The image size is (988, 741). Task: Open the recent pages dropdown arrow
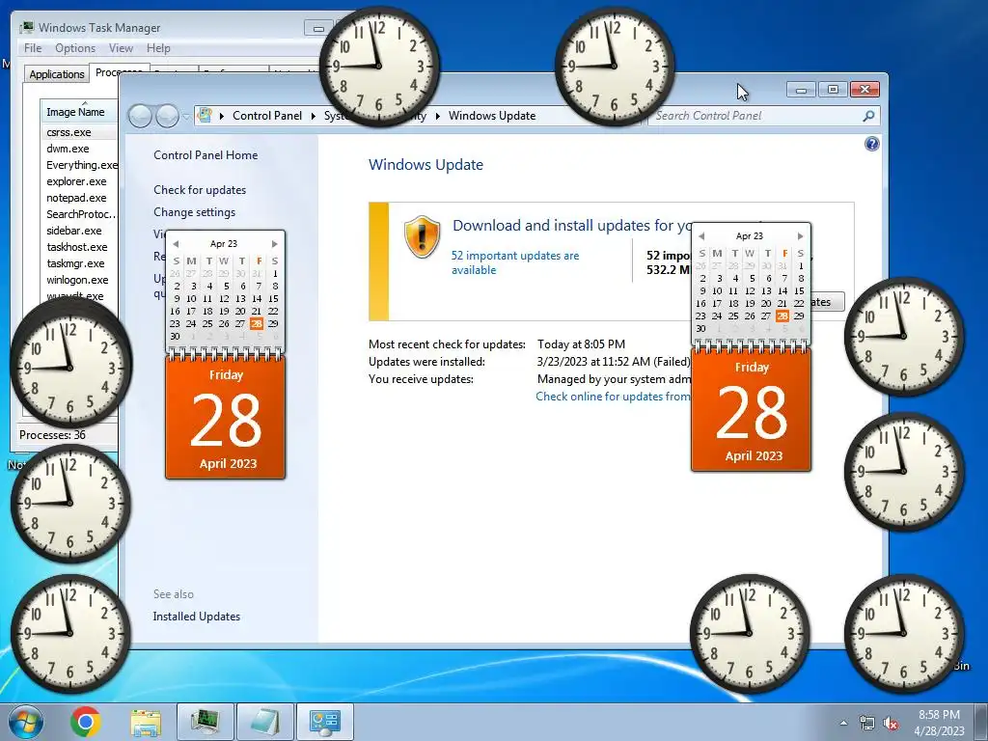(x=186, y=117)
